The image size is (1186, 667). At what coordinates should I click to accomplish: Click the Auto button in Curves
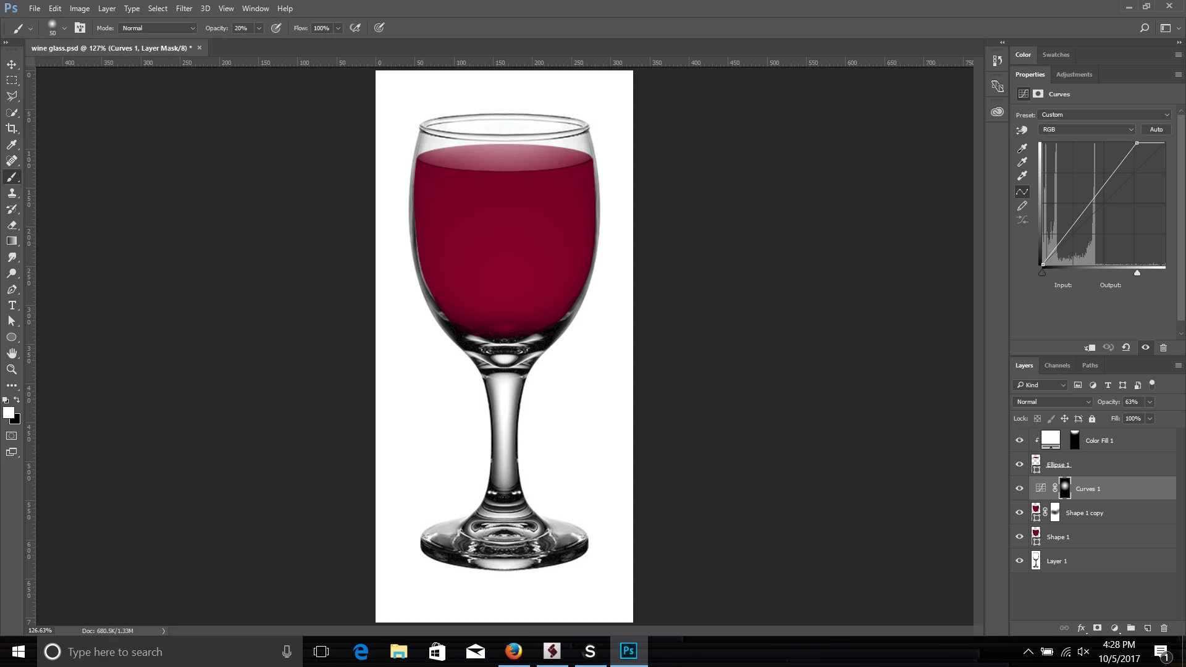point(1156,130)
